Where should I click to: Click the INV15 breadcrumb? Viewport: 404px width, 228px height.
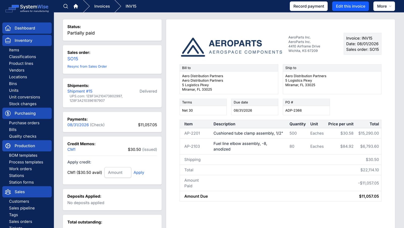[131, 6]
